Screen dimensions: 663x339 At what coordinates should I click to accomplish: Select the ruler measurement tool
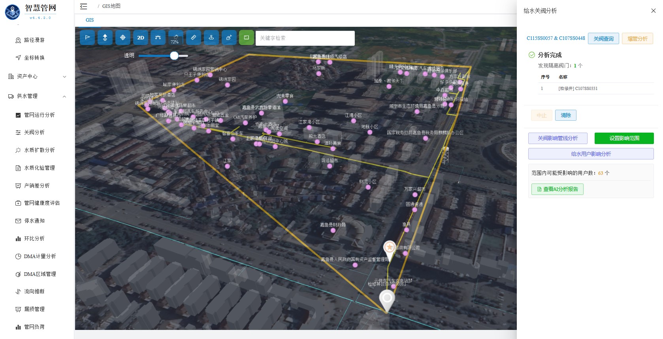(x=194, y=37)
